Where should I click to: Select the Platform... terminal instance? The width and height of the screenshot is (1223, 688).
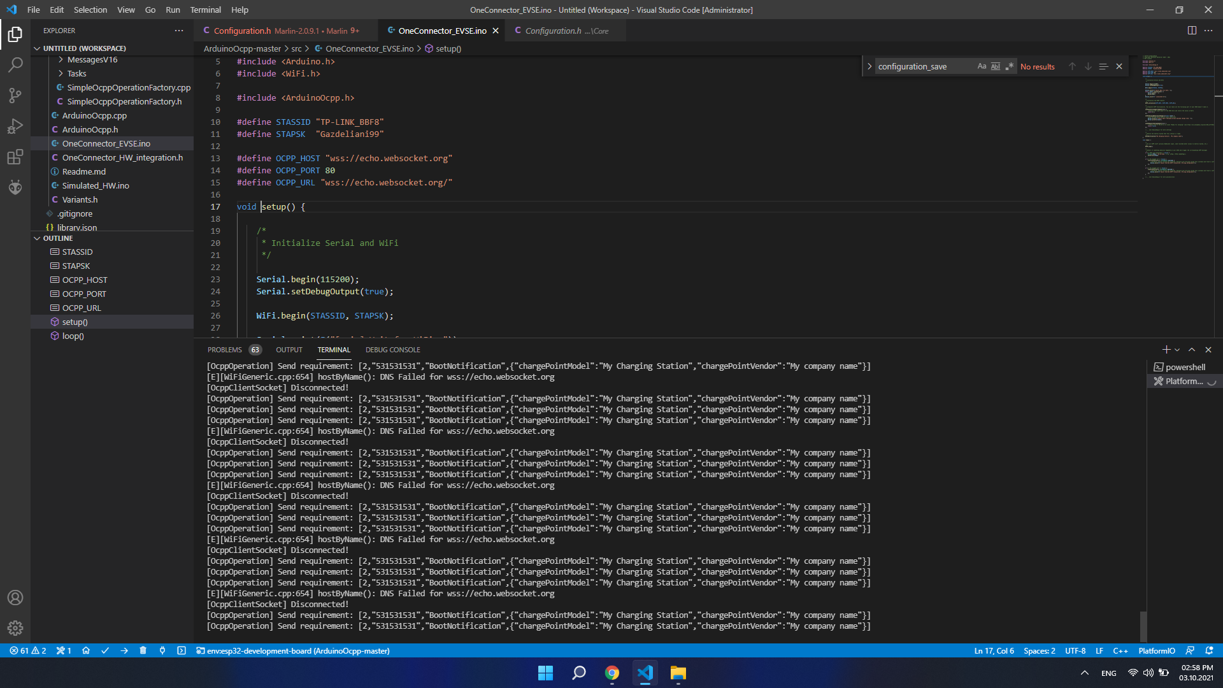(1185, 381)
